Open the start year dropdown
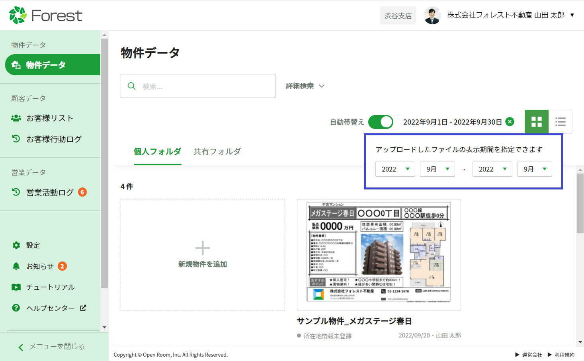This screenshot has width=584, height=361. pyautogui.click(x=395, y=169)
